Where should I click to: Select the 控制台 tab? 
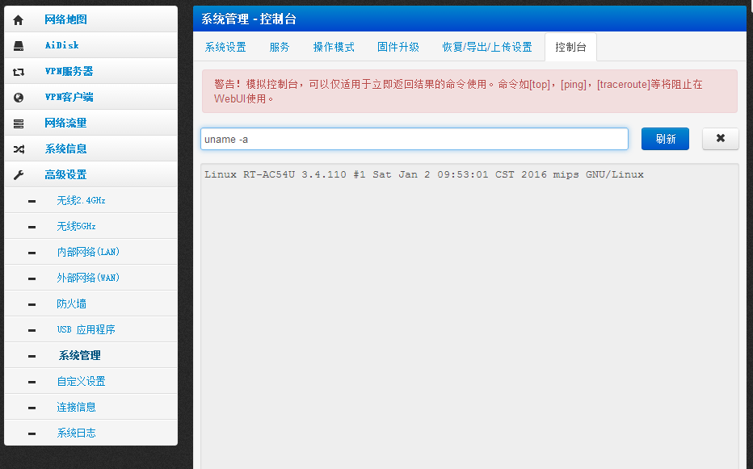(x=570, y=47)
